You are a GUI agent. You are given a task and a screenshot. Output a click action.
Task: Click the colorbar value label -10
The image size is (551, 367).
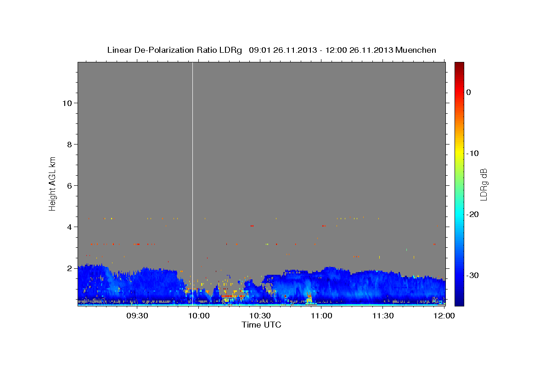pyautogui.click(x=472, y=153)
